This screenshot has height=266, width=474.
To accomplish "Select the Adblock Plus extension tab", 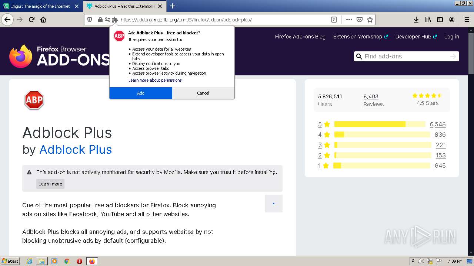I will pos(125,6).
